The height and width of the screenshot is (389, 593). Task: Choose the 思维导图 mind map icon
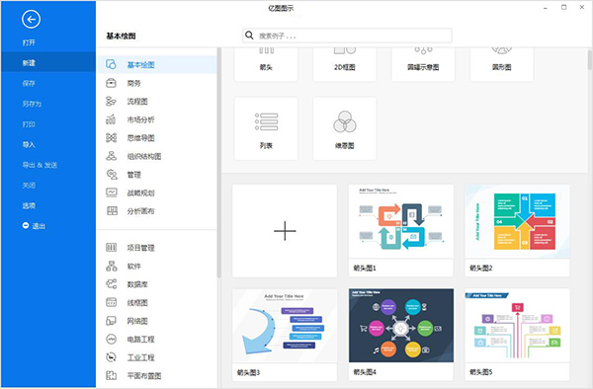coord(111,138)
